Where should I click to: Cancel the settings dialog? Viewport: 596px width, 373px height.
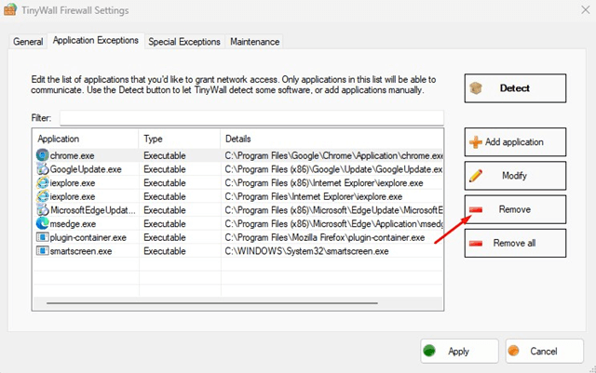pos(544,351)
